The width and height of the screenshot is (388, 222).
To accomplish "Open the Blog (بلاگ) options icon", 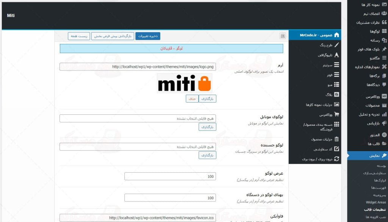I will click(336, 95).
